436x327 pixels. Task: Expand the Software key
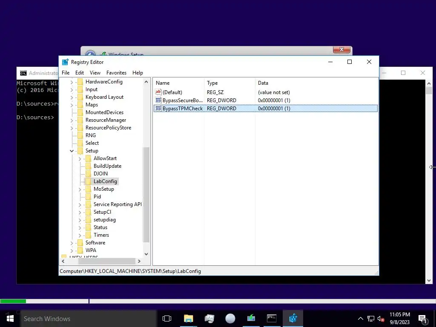72,243
